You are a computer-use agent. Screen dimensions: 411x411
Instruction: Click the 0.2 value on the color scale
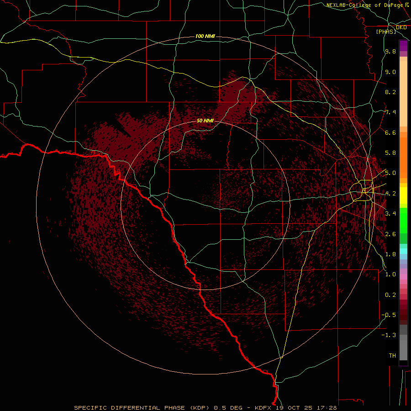click(390, 295)
